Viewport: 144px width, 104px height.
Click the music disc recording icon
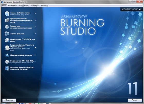coord(7,27)
